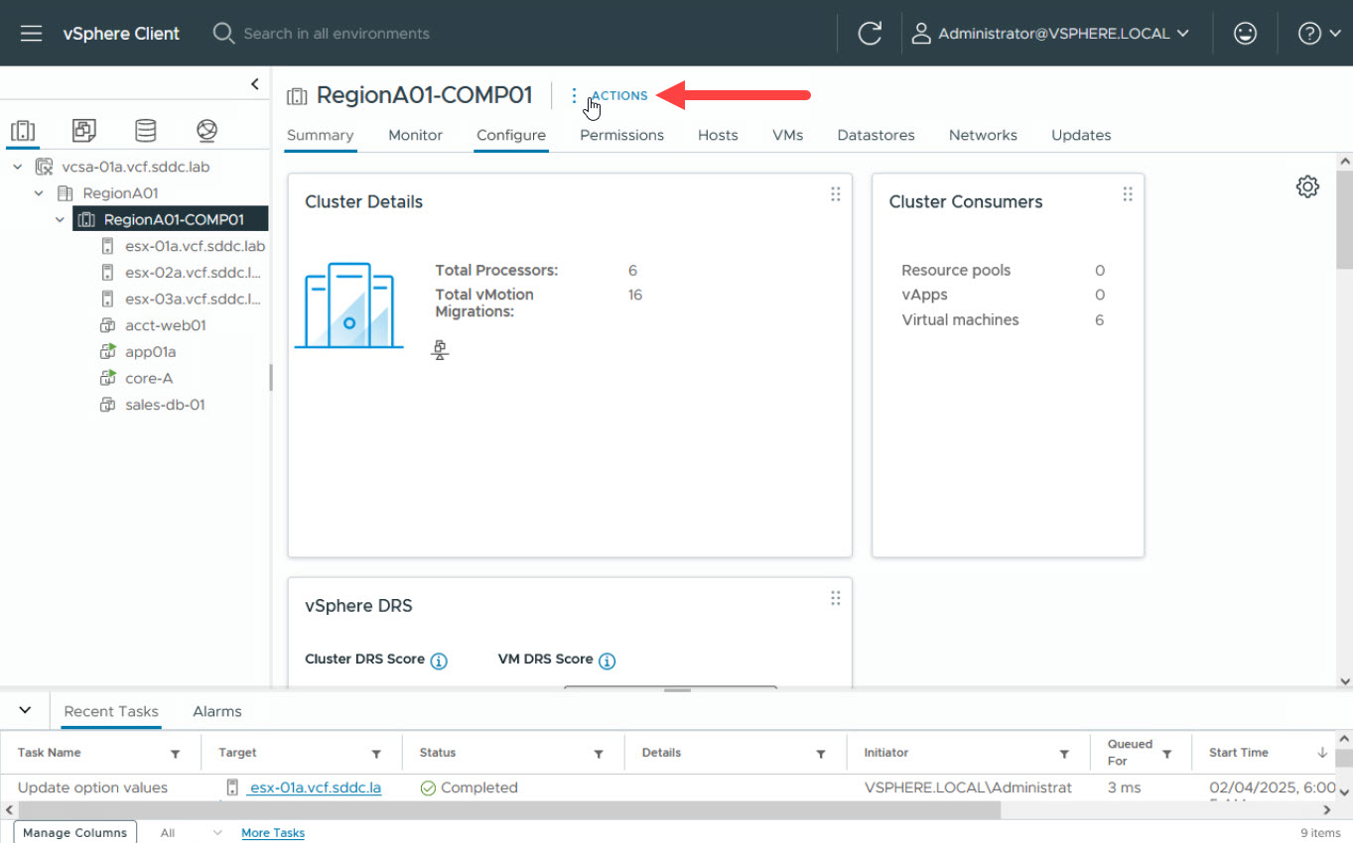Switch to the Updates tab
The height and width of the screenshot is (843, 1353).
point(1081,135)
